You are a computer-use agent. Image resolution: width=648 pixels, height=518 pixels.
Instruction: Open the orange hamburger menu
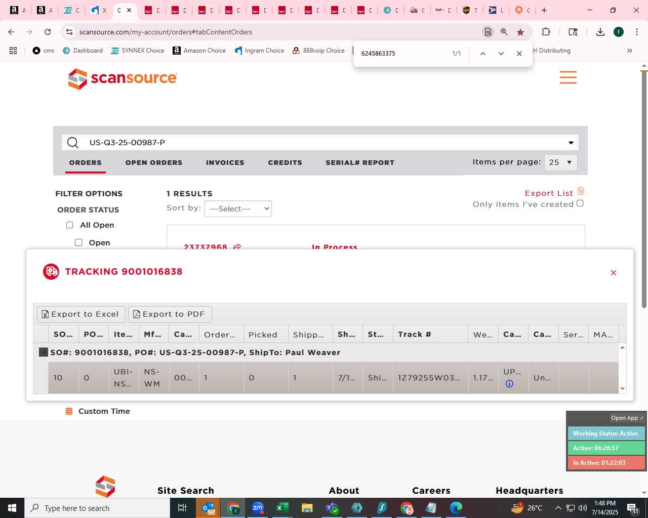[x=568, y=77]
